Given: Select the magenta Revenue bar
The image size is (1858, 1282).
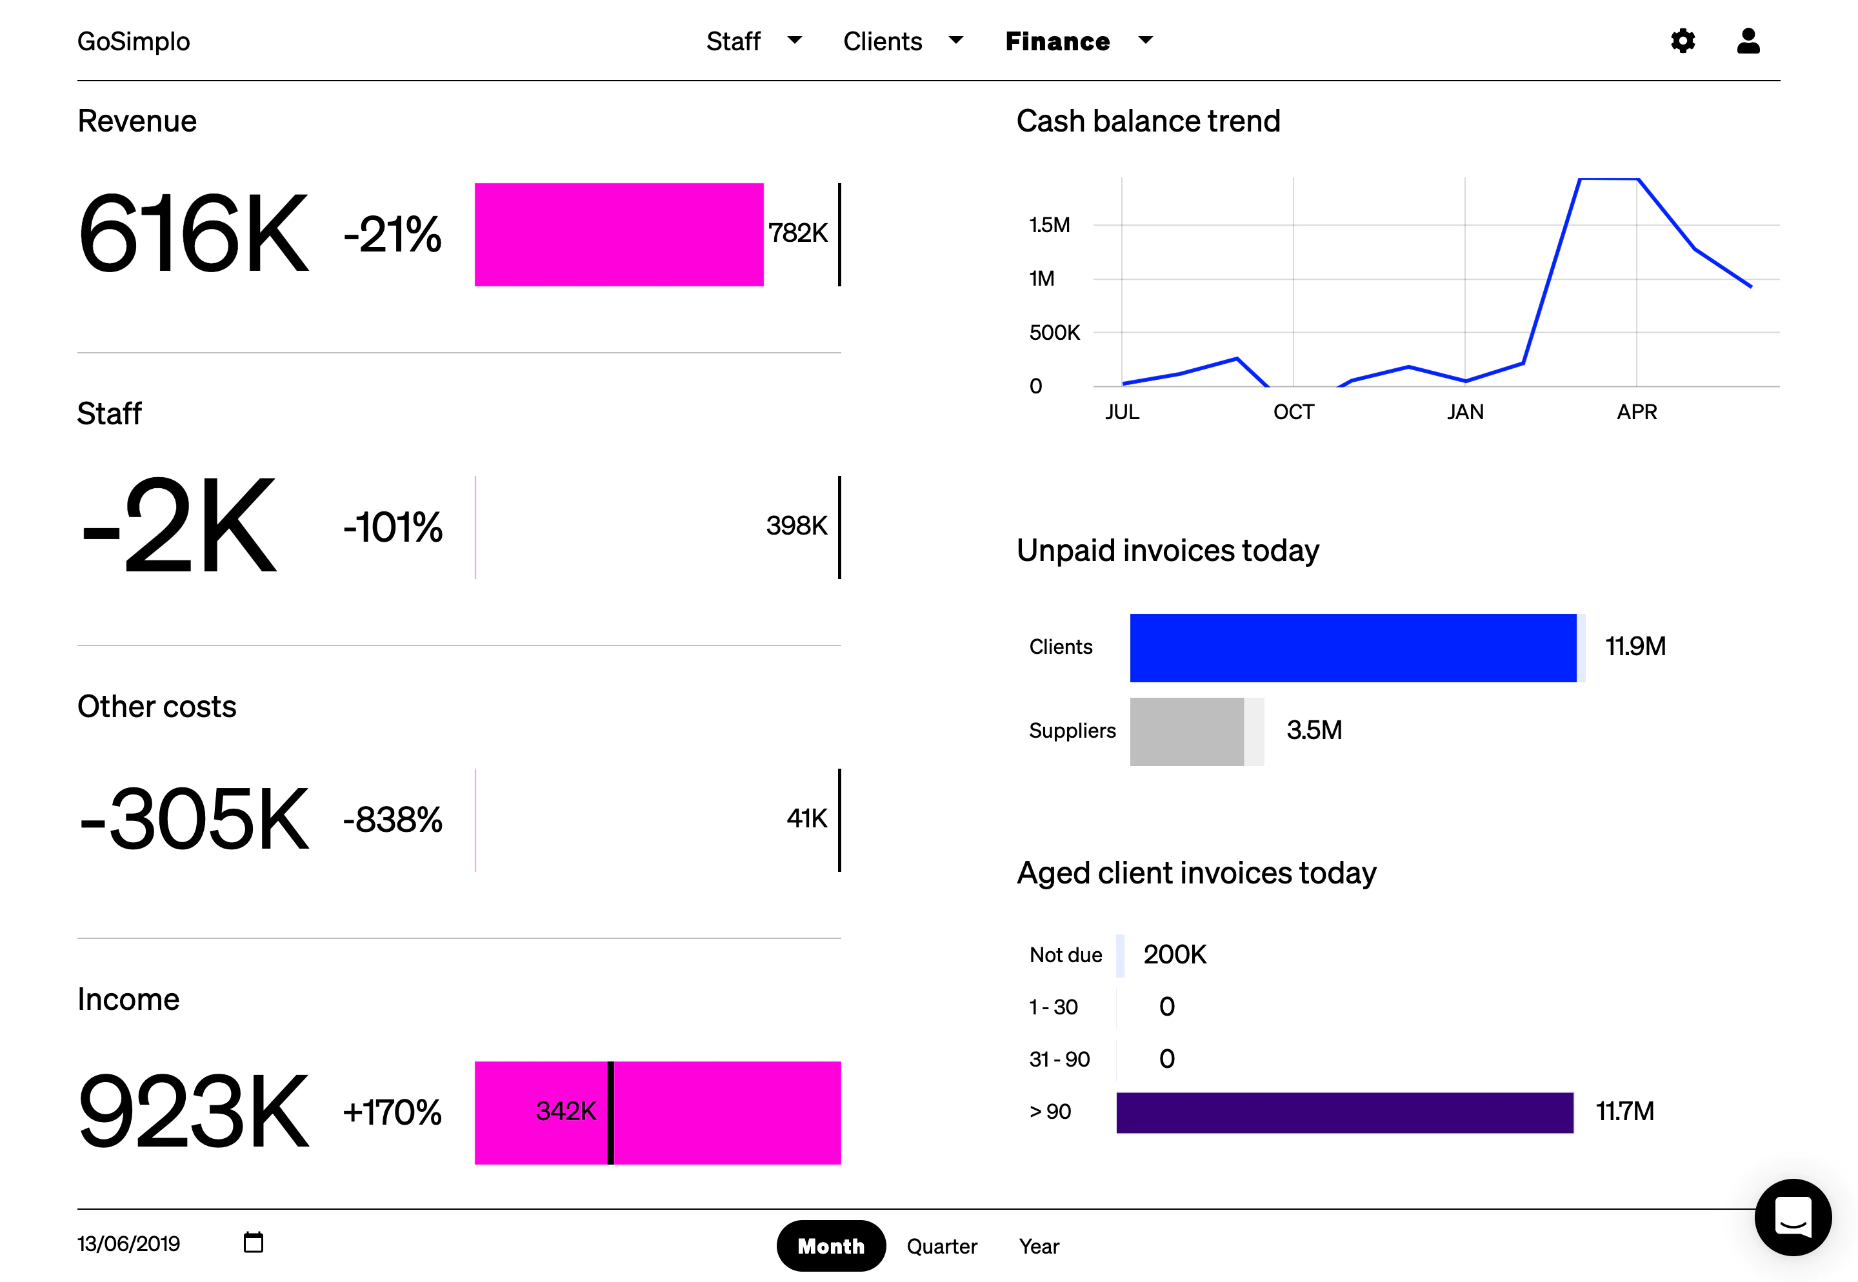Looking at the screenshot, I should coord(619,235).
